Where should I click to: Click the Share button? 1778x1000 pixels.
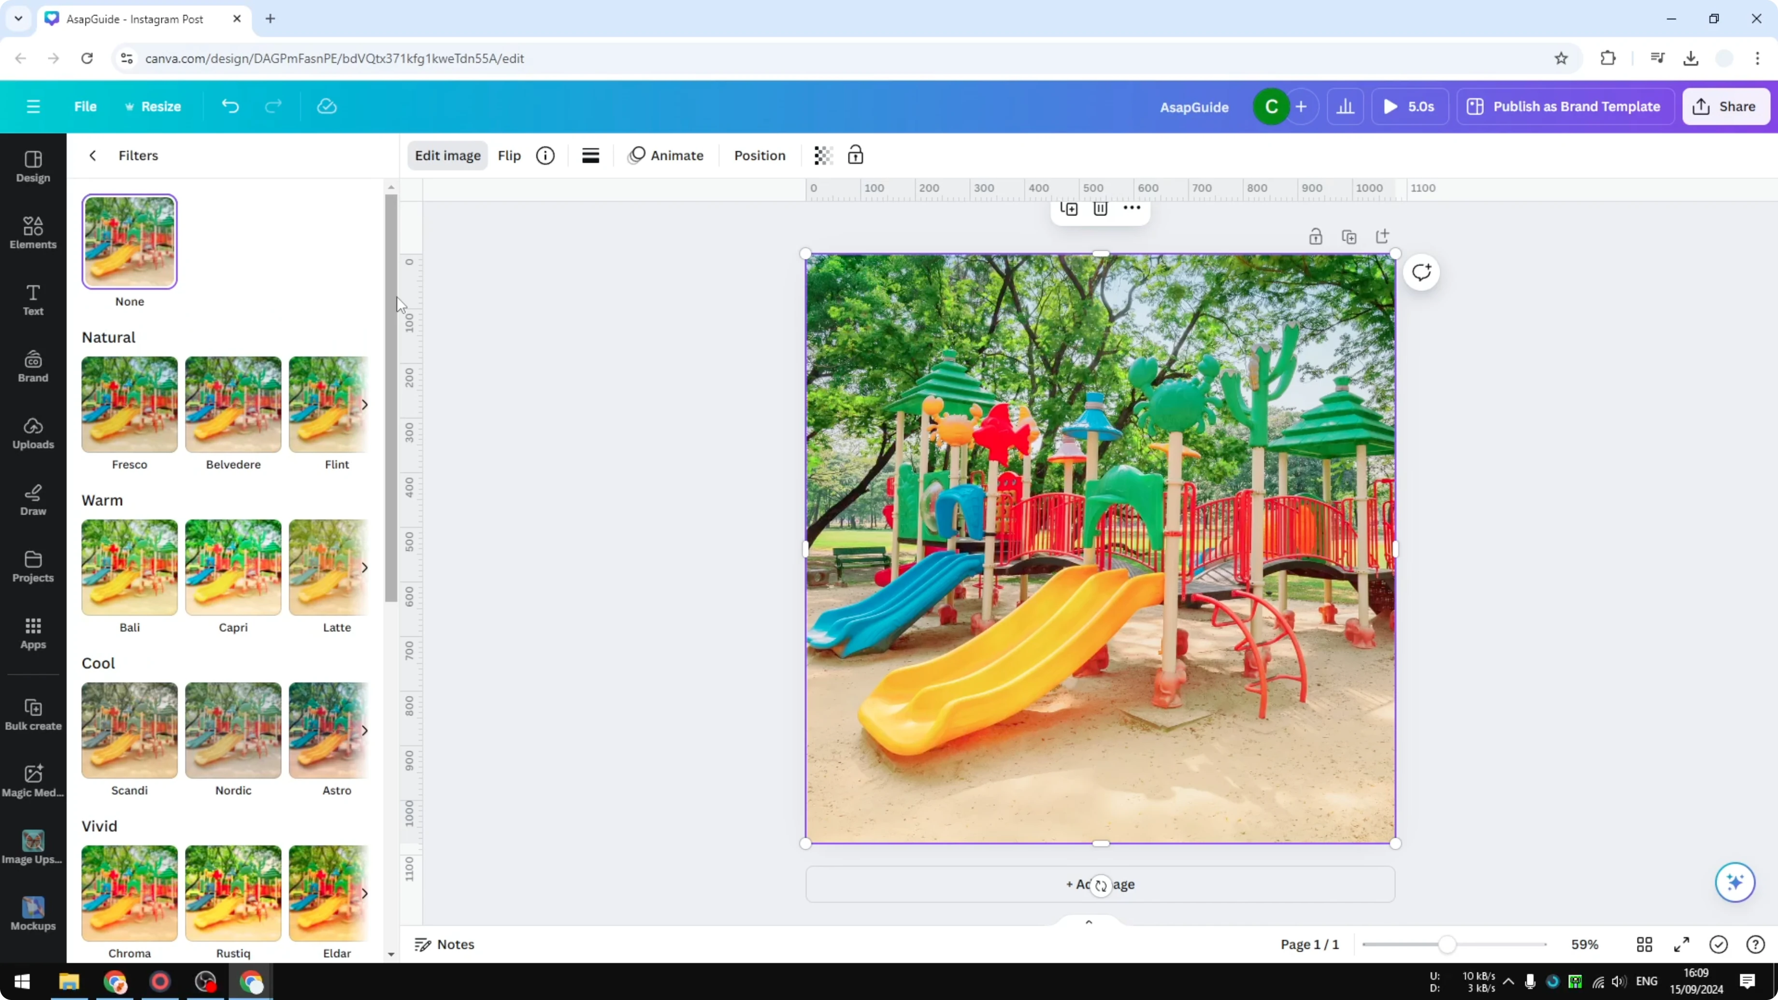1725,106
